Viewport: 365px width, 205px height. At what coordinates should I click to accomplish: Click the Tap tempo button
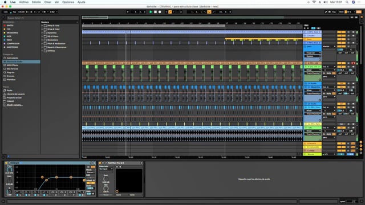coord(14,12)
